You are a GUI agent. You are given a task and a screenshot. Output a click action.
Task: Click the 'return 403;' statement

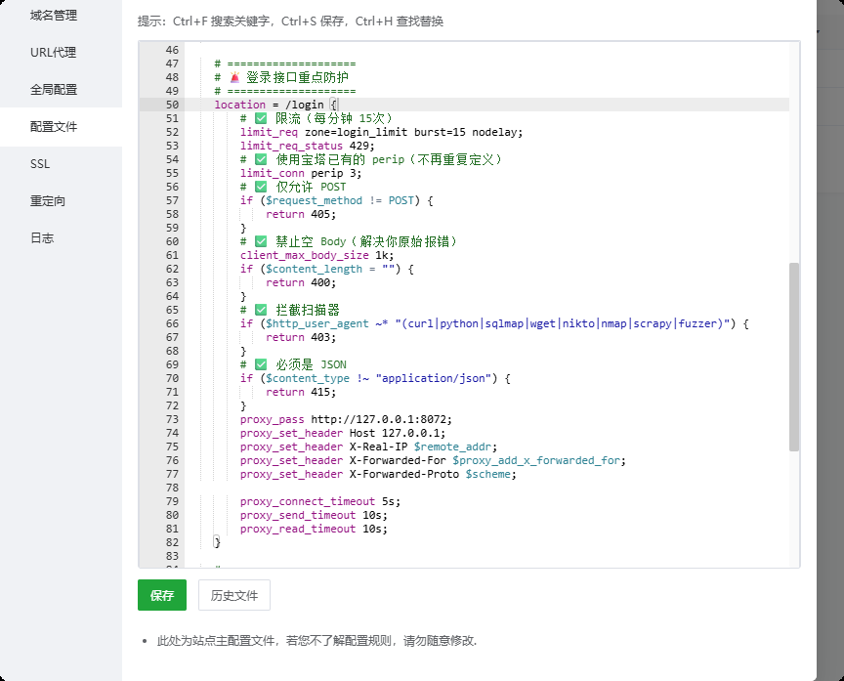tap(301, 337)
